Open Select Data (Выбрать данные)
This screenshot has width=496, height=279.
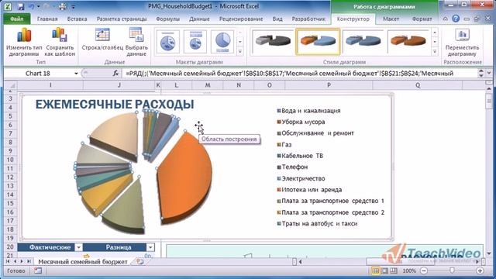(136, 43)
